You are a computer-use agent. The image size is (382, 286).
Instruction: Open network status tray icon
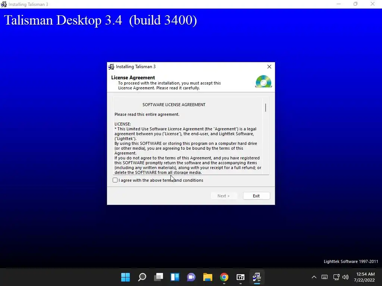(x=336, y=277)
